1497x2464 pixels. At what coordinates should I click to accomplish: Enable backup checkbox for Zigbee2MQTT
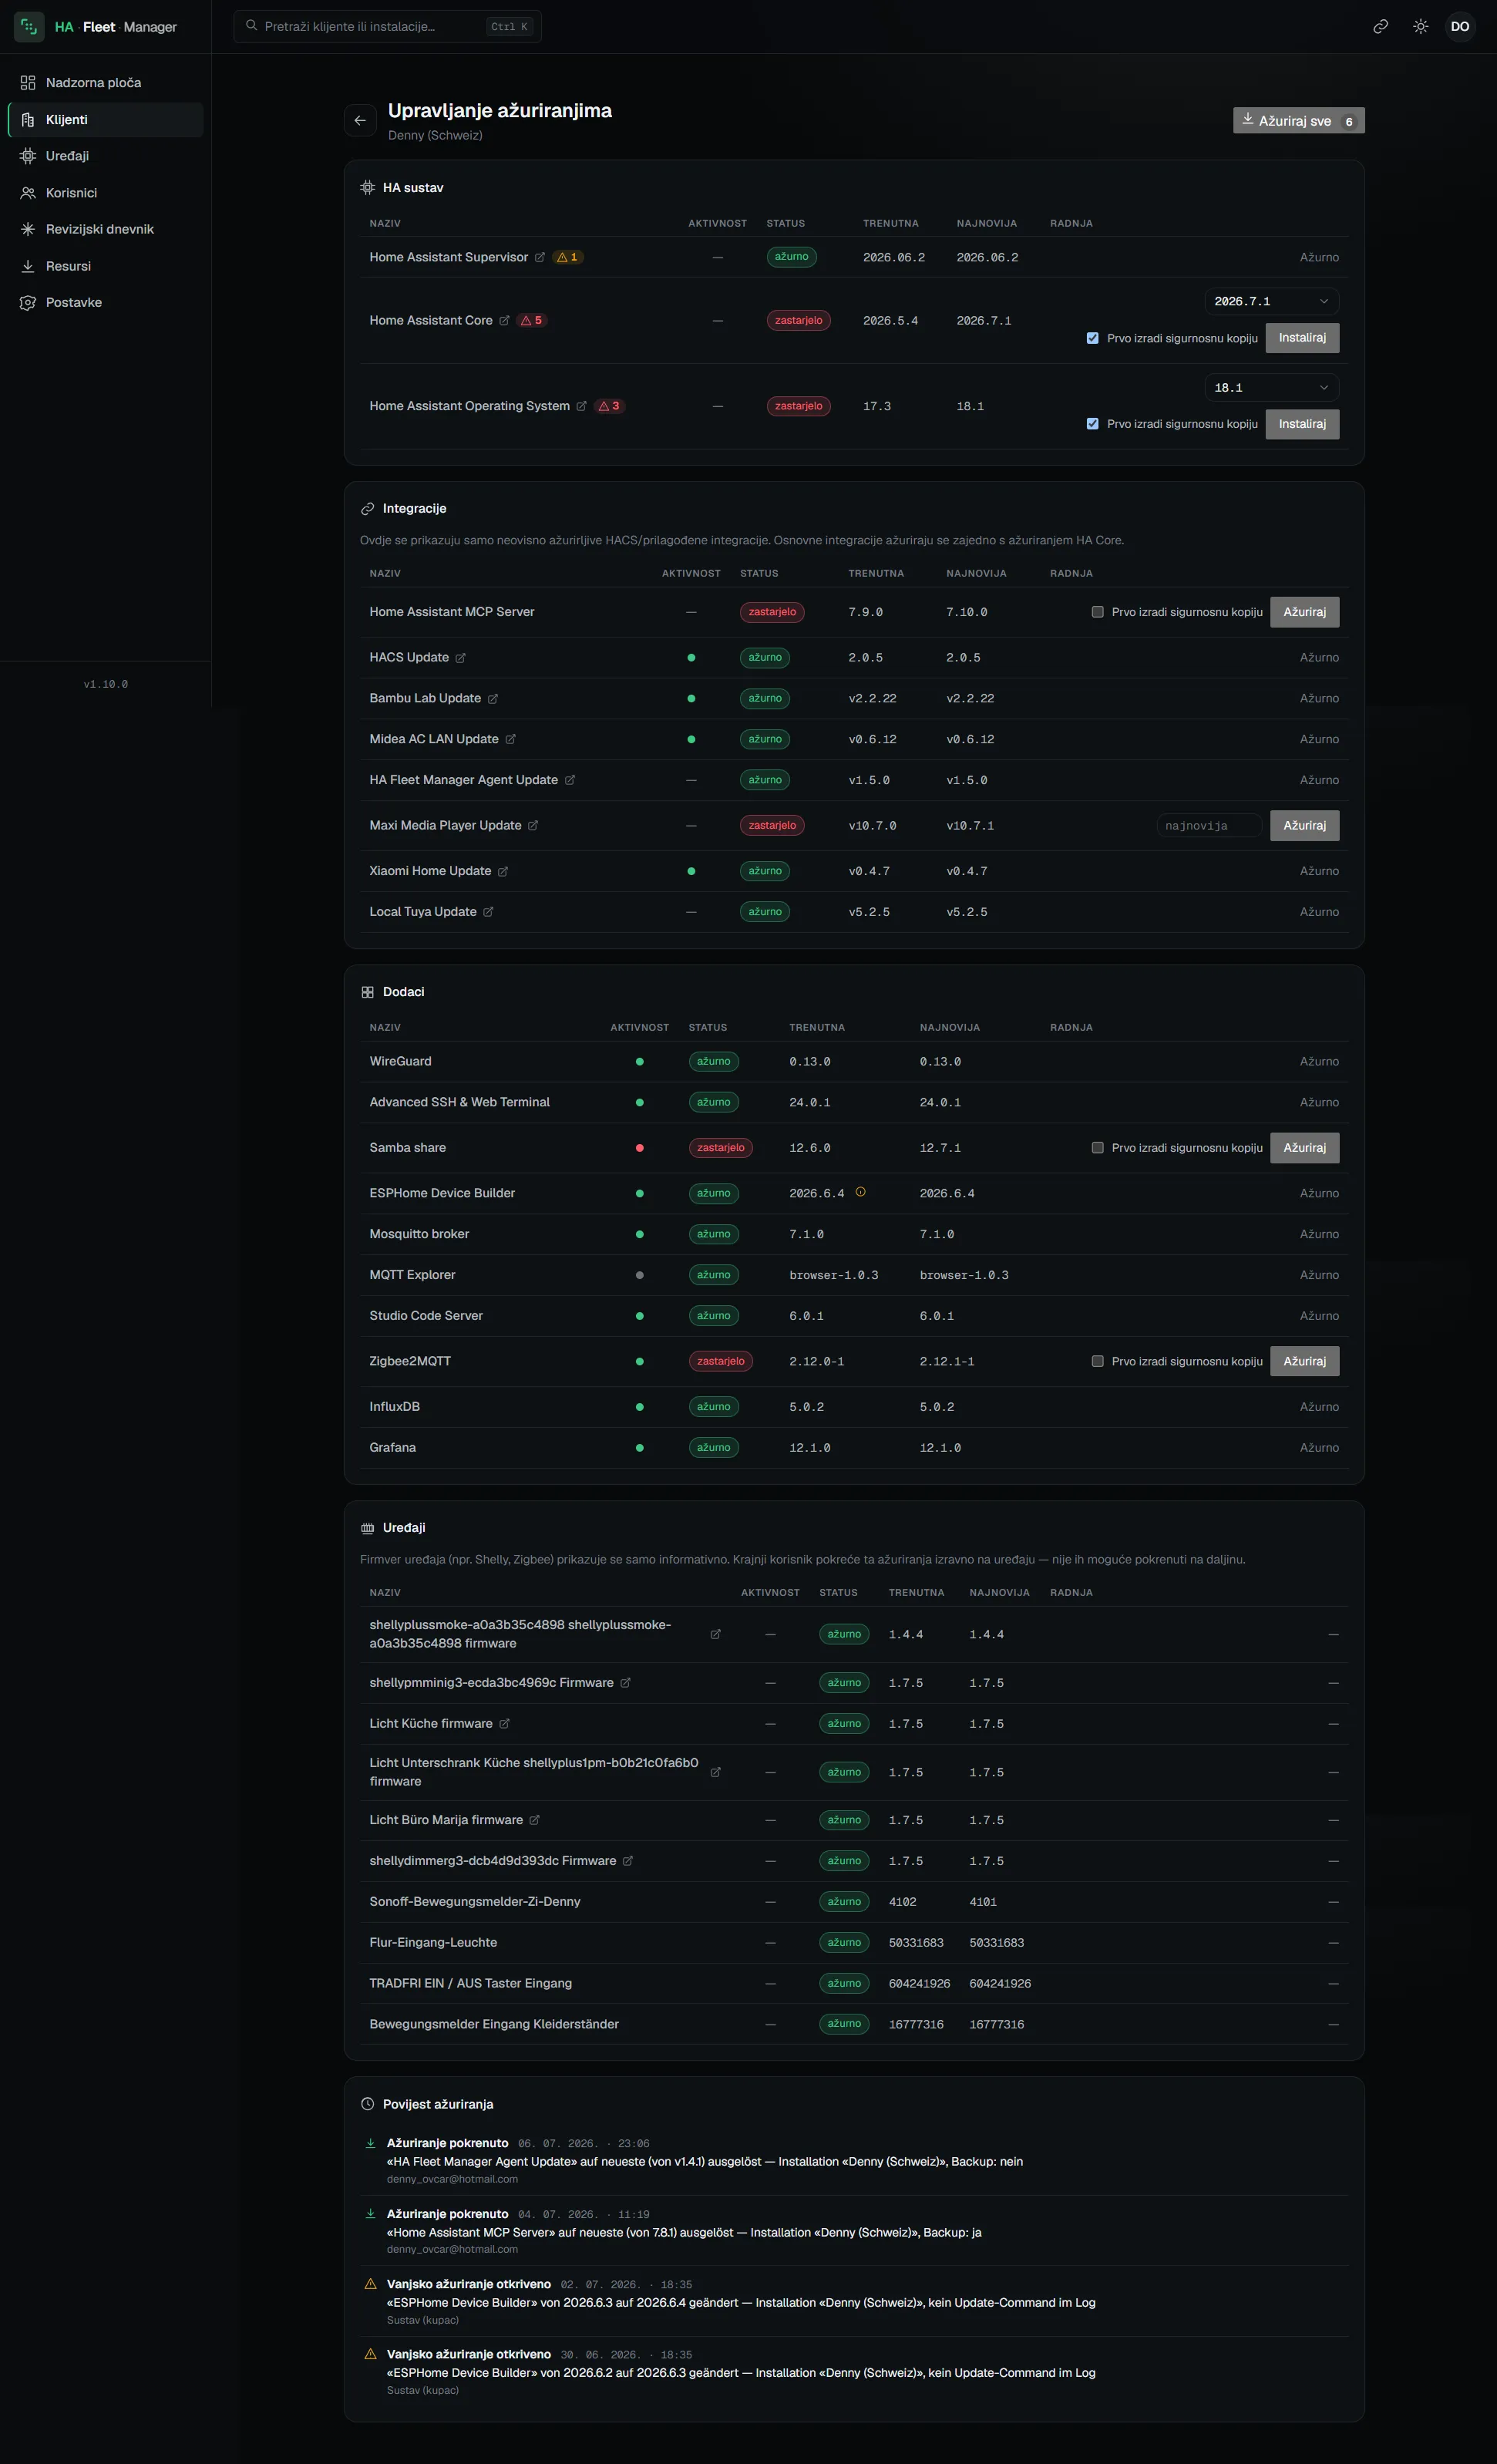(x=1097, y=1361)
